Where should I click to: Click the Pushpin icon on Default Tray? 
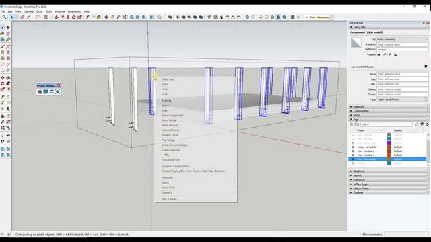[x=424, y=23]
